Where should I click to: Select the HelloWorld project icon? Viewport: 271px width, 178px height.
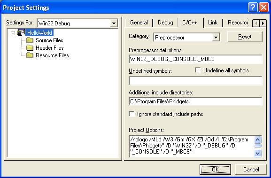[x=21, y=32]
